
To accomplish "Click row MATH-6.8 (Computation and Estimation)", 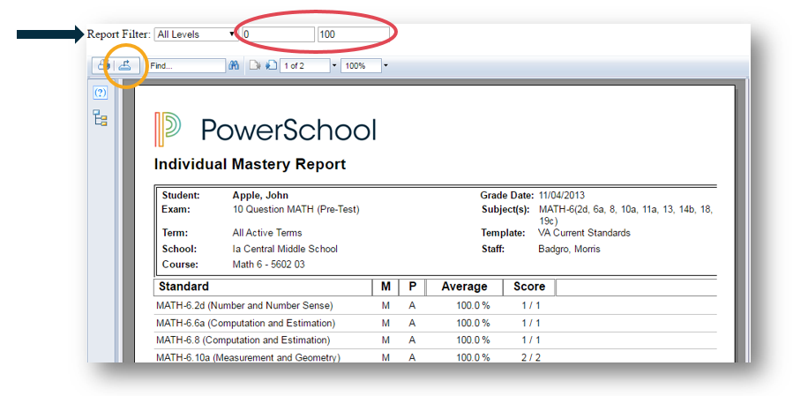I will click(435, 340).
